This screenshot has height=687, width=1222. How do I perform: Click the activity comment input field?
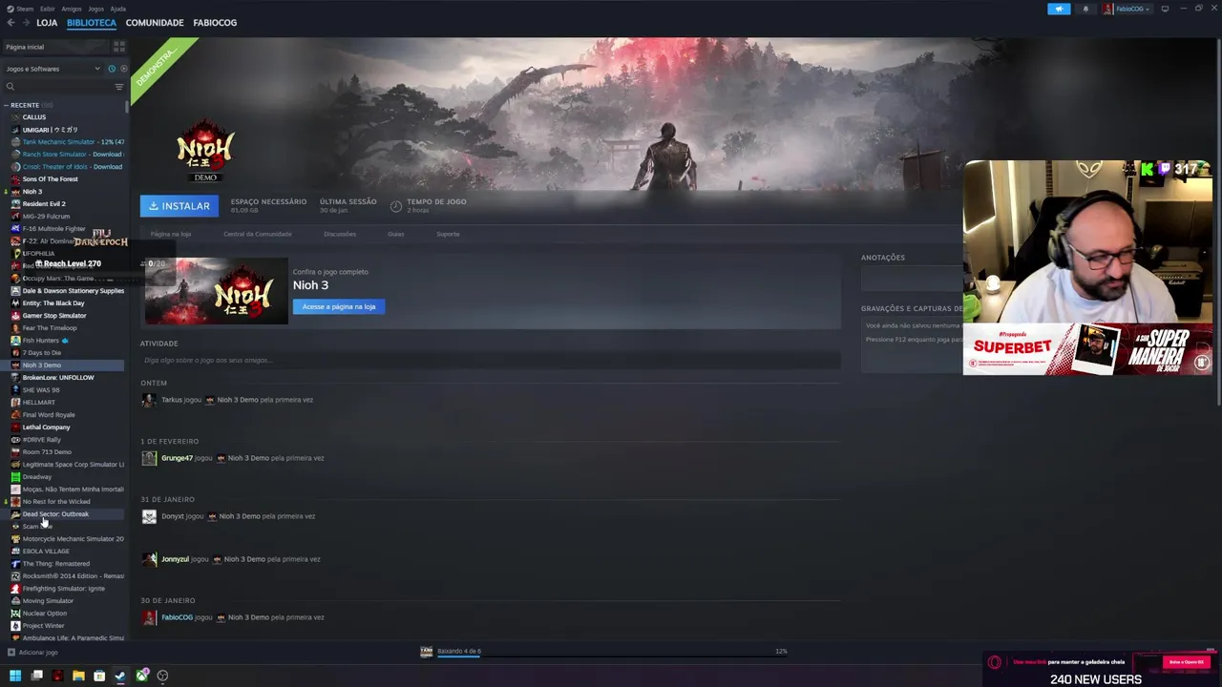[491, 361]
